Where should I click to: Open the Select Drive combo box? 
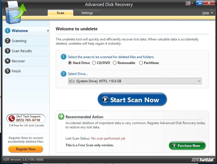tap(135, 81)
